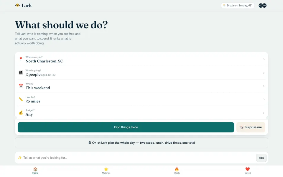Expand the Where are you? row chevron
The width and height of the screenshot is (283, 177).
tap(264, 59)
